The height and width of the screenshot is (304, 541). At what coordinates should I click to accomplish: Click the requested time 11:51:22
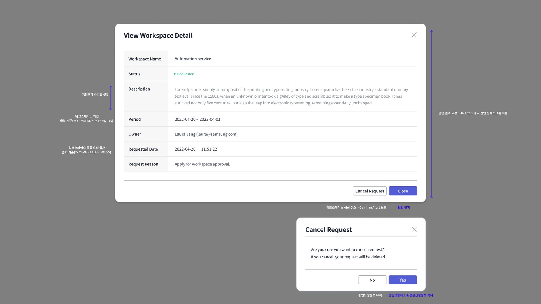(209, 149)
